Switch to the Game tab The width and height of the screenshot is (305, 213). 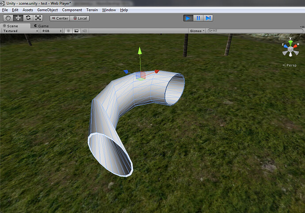pos(41,26)
